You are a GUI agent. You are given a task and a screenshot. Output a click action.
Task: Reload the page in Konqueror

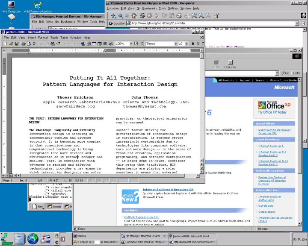click(142, 16)
